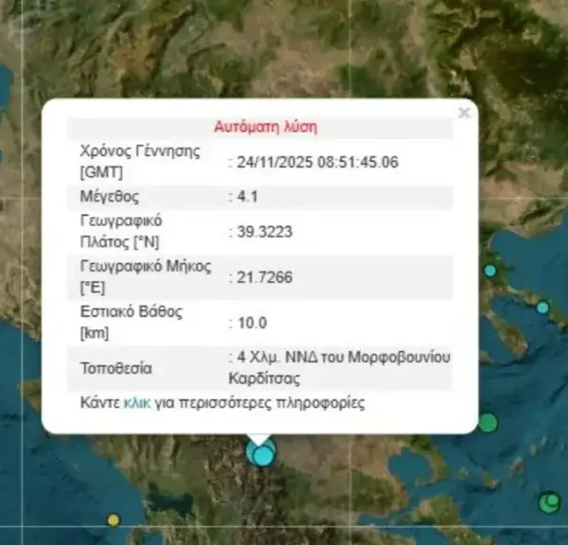Click the 'Μέγεθος' row label
The image size is (568, 545).
point(111,197)
